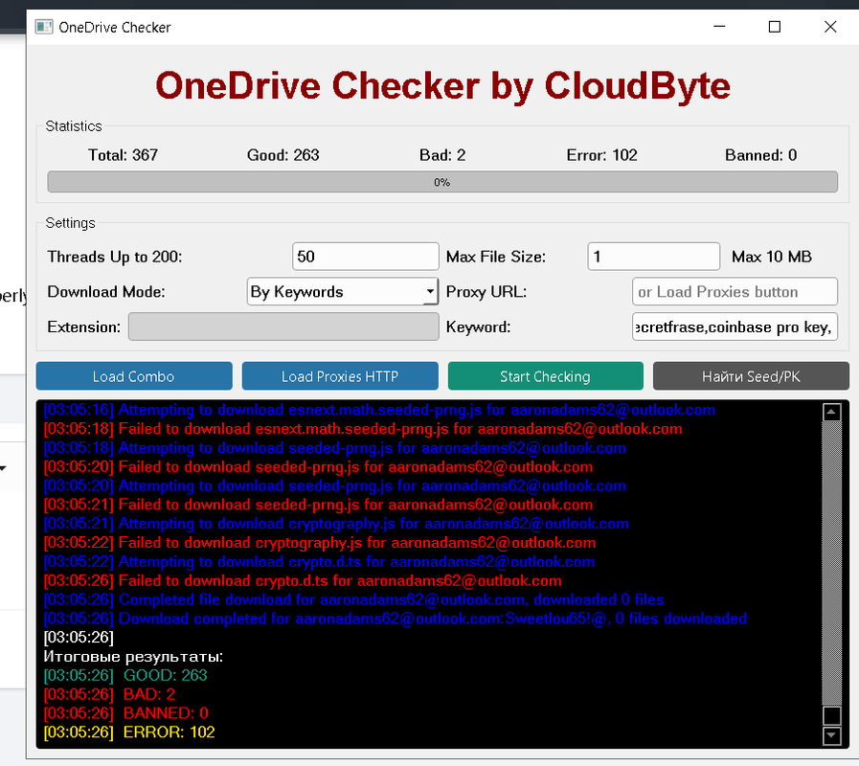Click the 'BAD: 2' log line
This screenshot has width=859, height=766.
click(x=109, y=694)
